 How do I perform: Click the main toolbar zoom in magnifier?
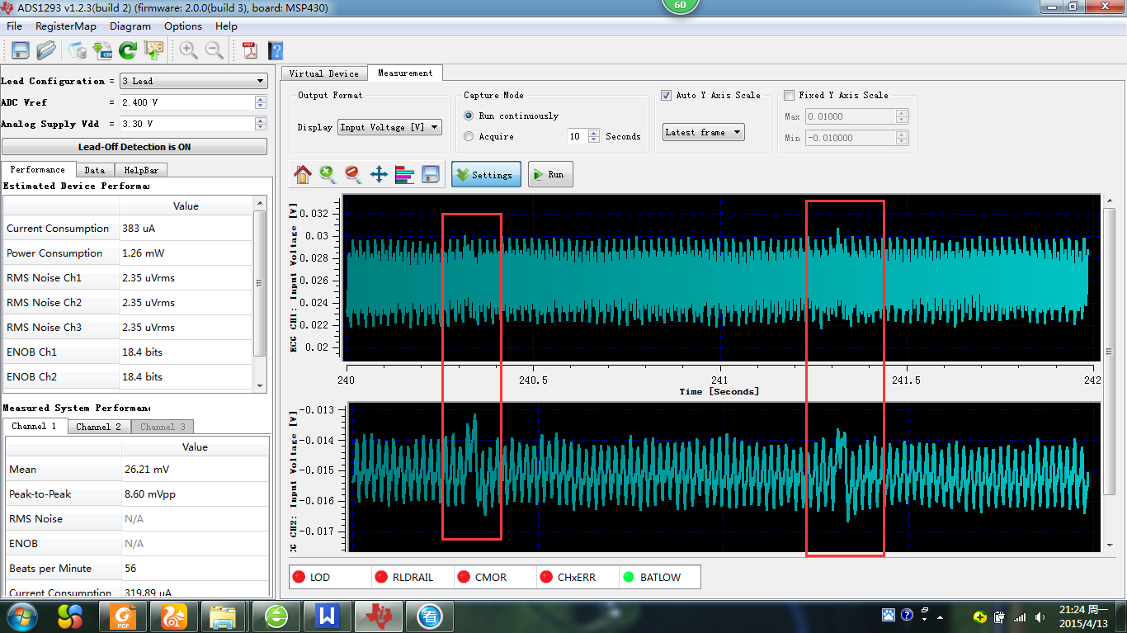click(189, 50)
